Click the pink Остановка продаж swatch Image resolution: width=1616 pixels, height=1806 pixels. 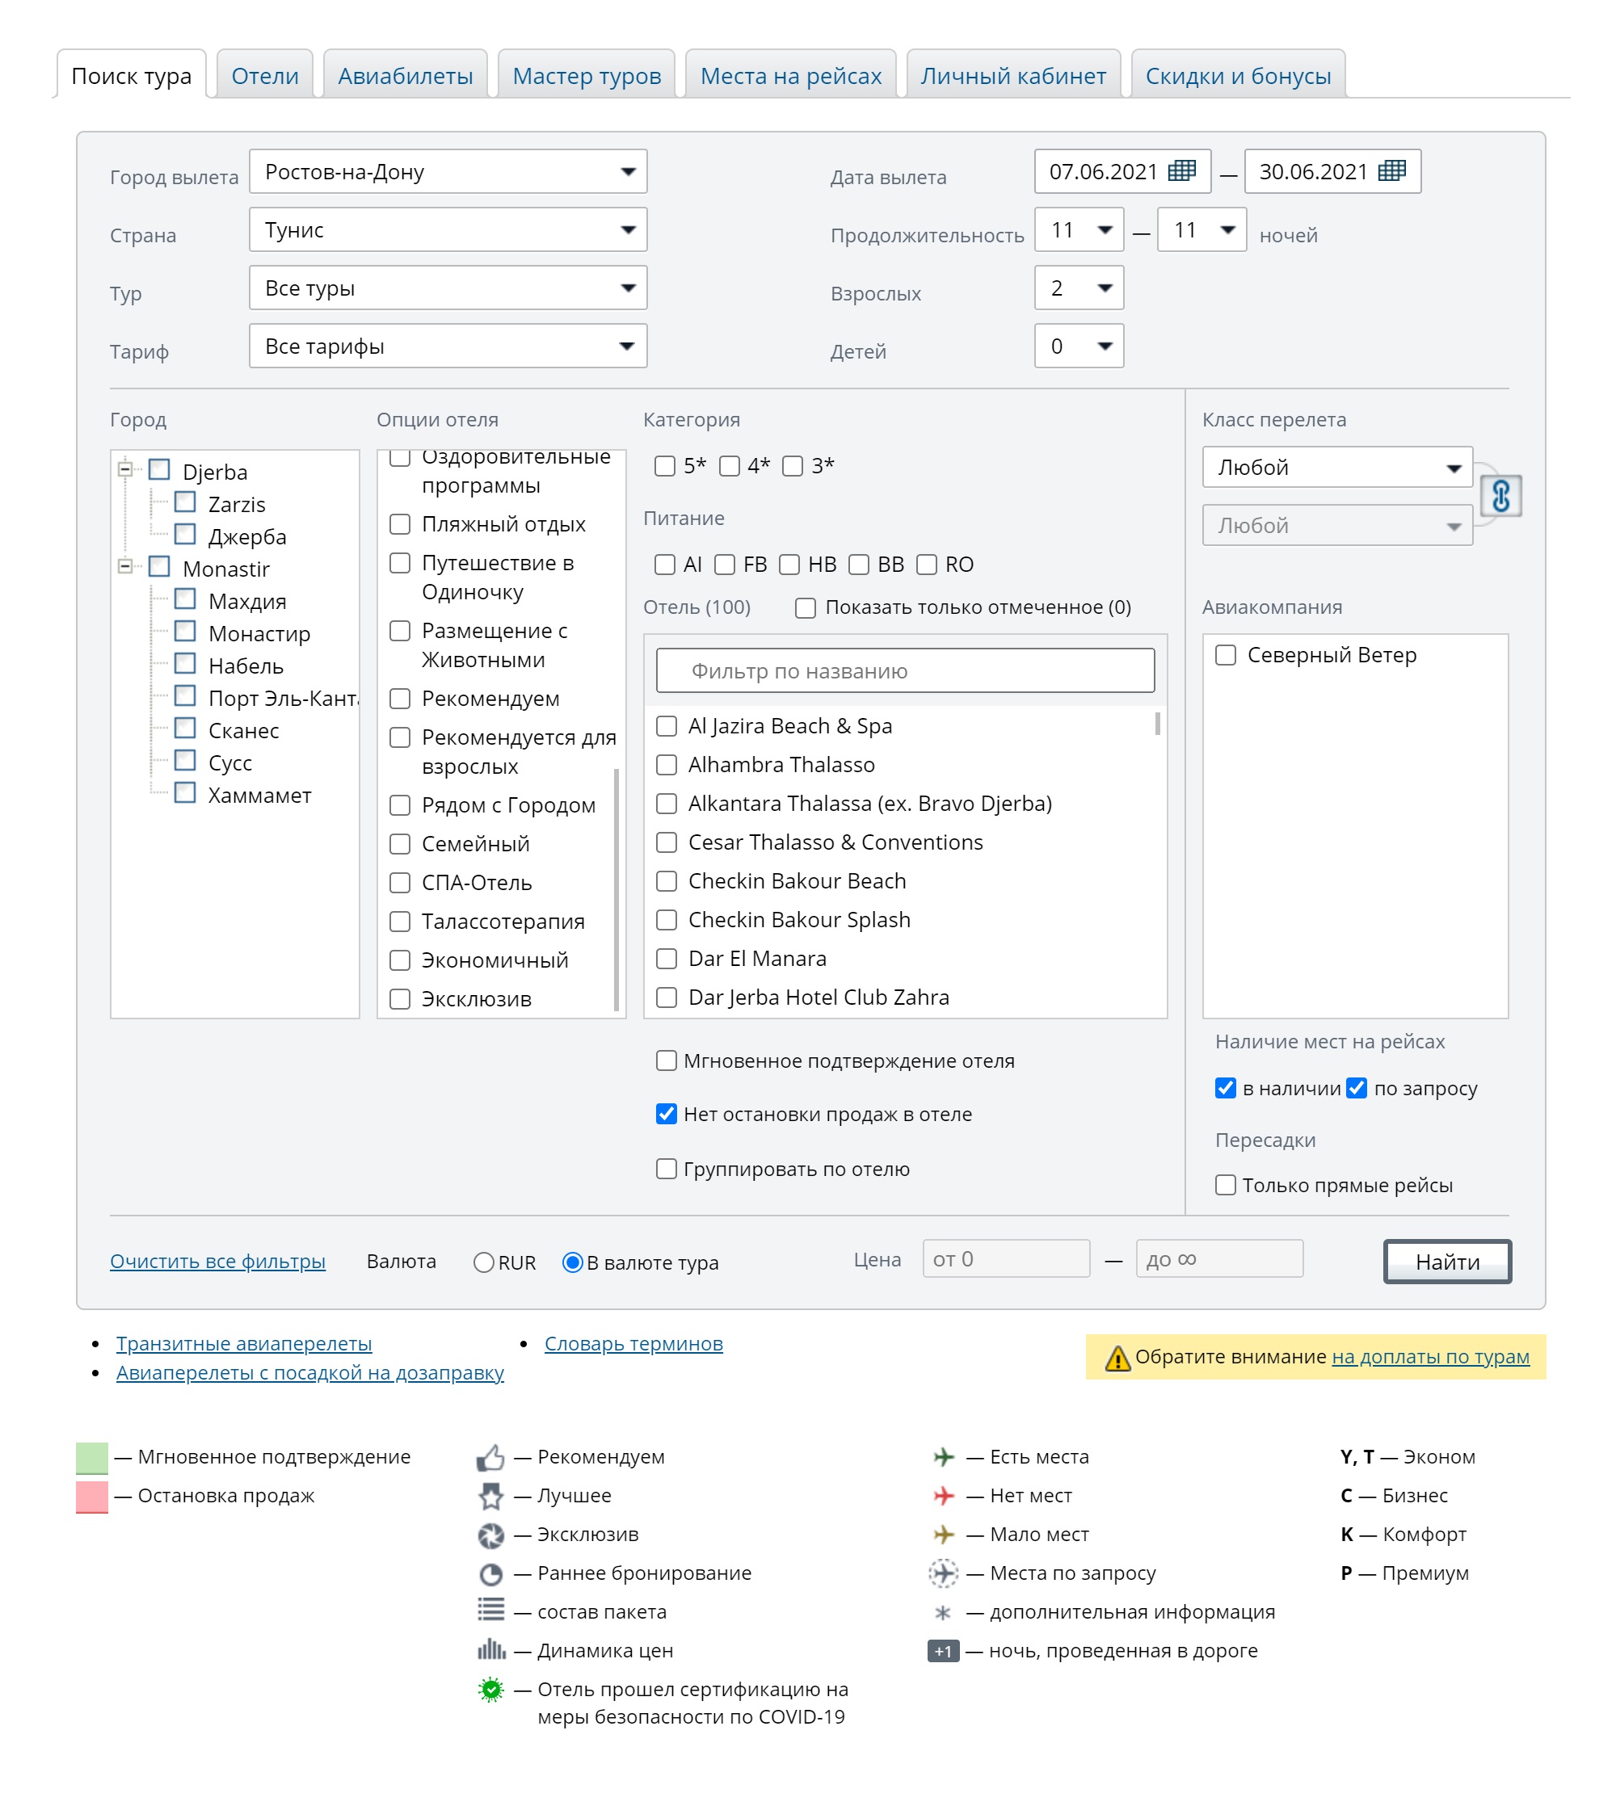pos(91,1497)
